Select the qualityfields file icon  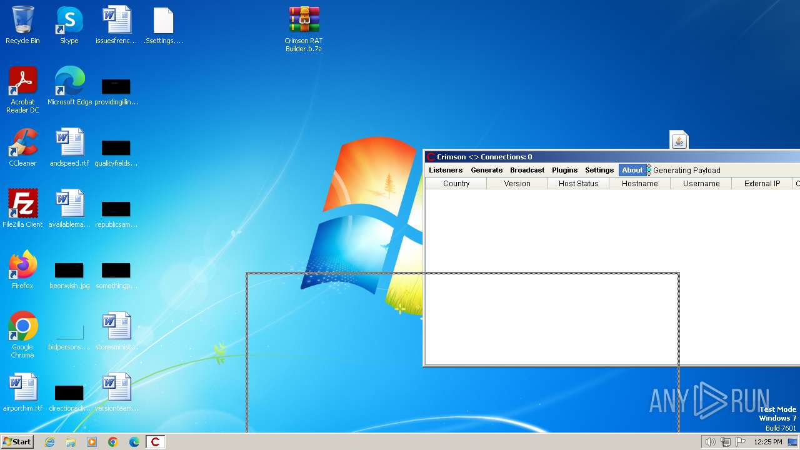click(x=116, y=152)
